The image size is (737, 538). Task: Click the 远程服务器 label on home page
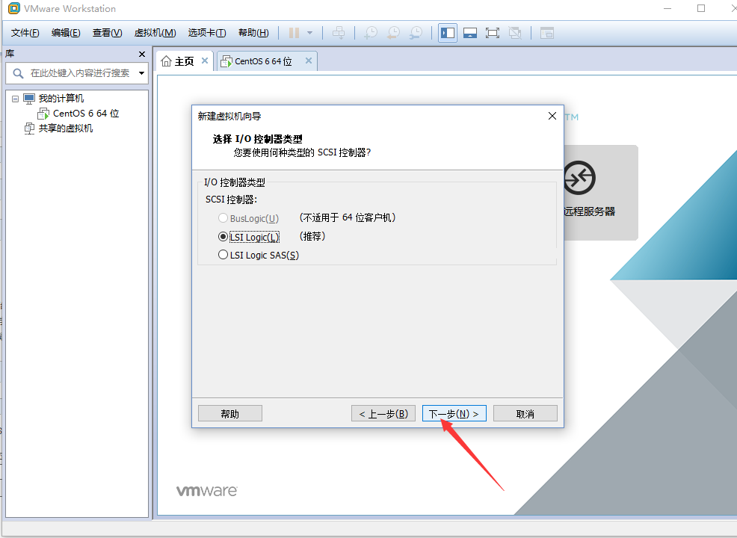click(590, 211)
